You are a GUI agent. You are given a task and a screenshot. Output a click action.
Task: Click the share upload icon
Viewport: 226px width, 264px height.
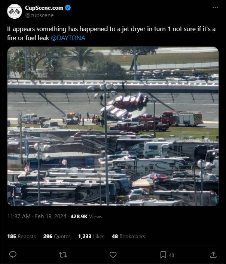pos(213,255)
